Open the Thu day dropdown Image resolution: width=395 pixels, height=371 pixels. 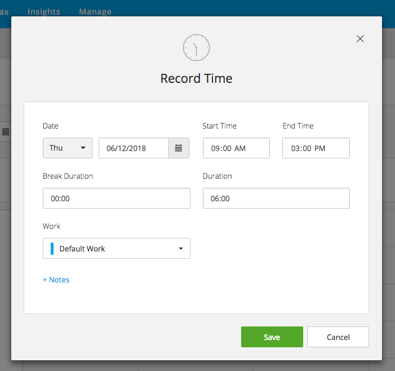point(68,148)
